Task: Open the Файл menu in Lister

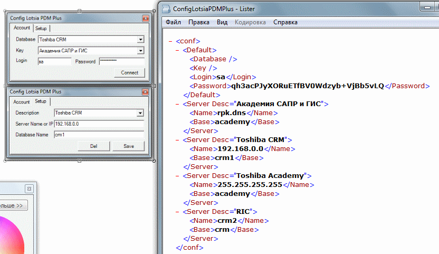Action: click(173, 22)
